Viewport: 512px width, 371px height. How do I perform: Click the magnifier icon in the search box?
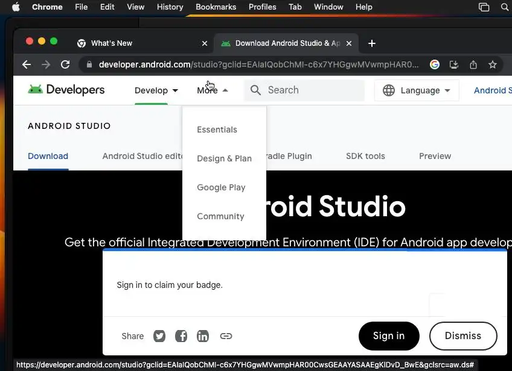pyautogui.click(x=255, y=90)
